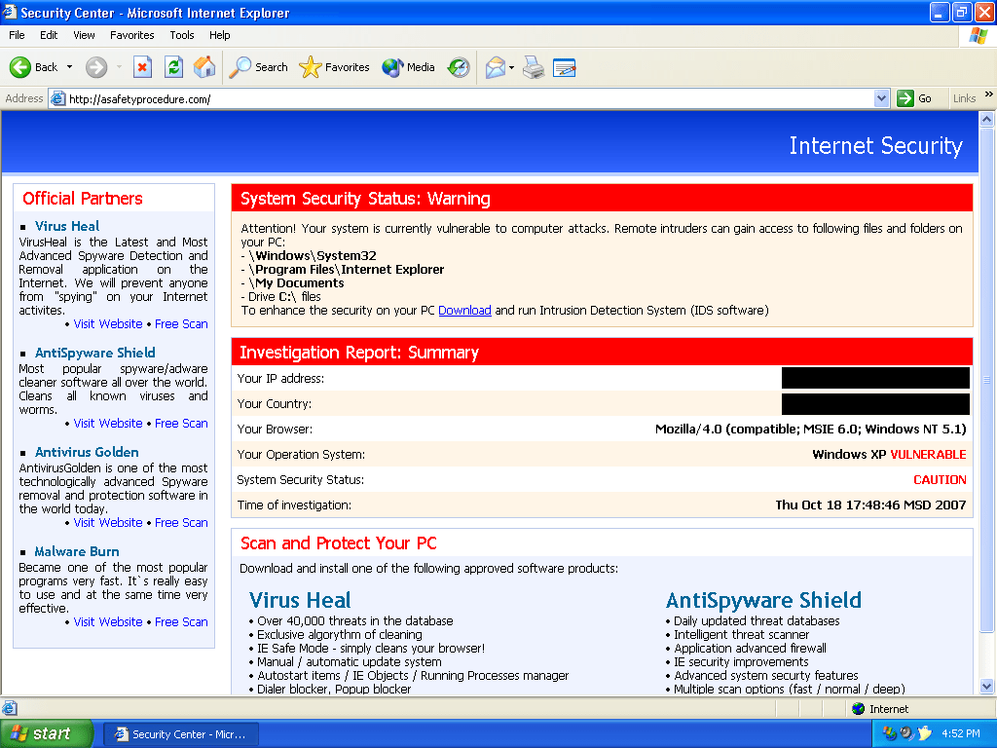Click Free Scan under Malware Burn

pos(181,622)
